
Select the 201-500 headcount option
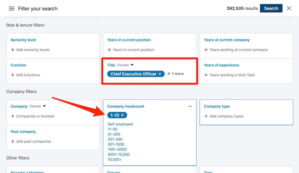pyautogui.click(x=115, y=139)
